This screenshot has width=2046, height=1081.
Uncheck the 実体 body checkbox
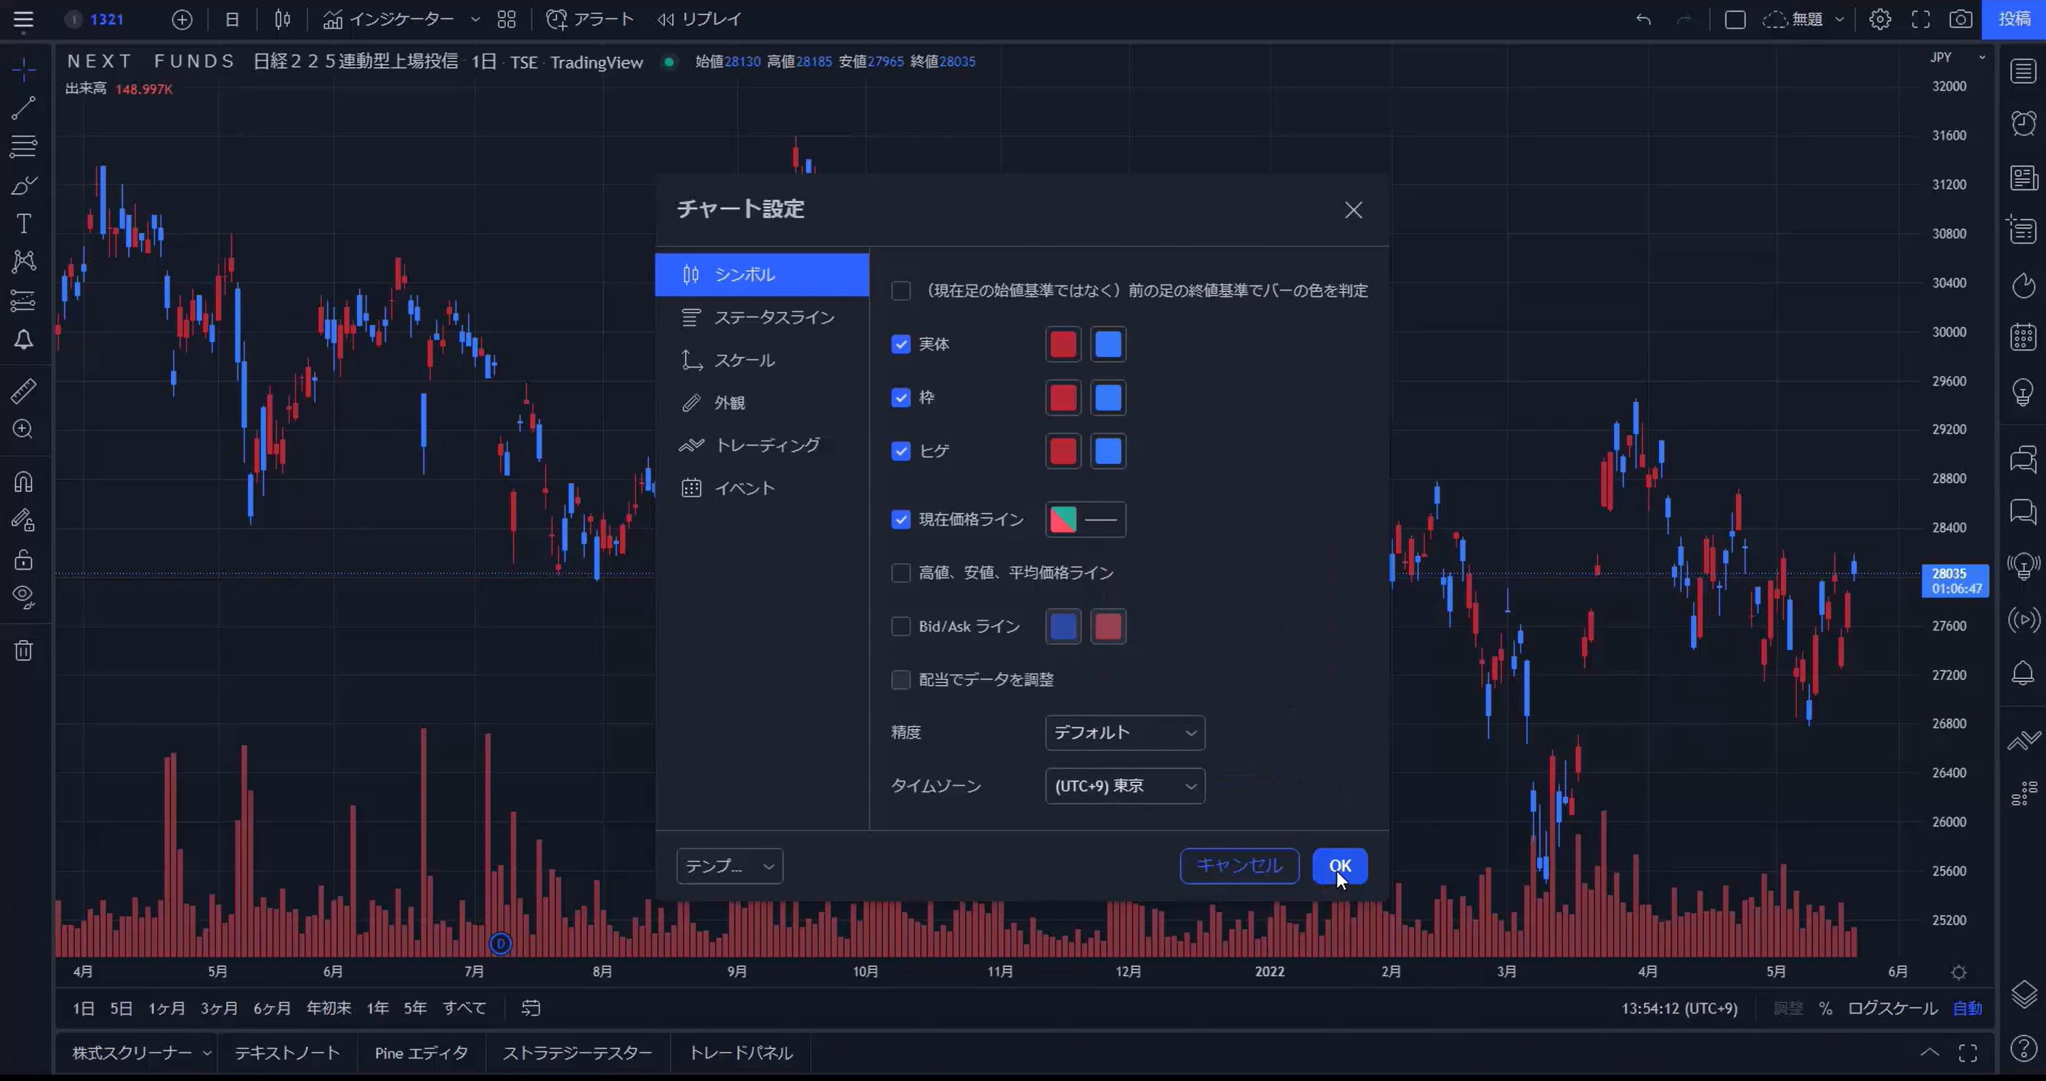900,344
